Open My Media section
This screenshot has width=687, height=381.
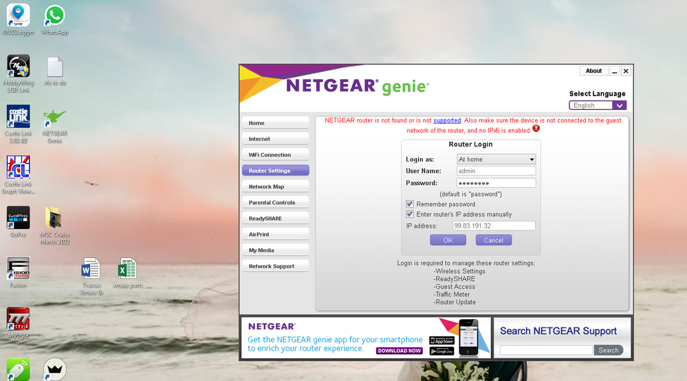coord(276,250)
